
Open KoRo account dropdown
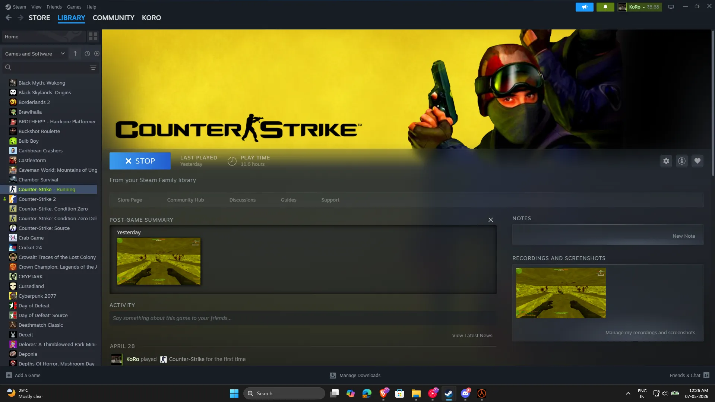[x=640, y=7]
